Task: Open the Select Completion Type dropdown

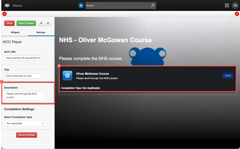Action: [24, 123]
